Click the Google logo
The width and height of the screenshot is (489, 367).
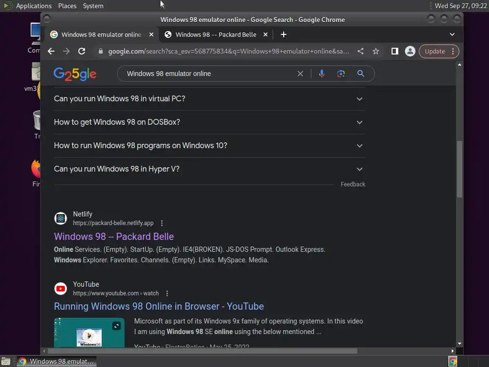75,74
